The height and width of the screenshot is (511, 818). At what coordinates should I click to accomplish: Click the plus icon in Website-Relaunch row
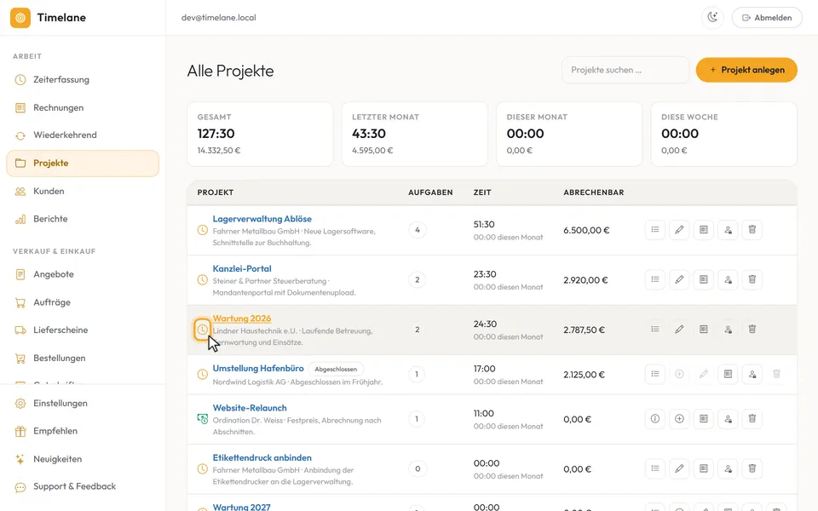click(x=679, y=419)
